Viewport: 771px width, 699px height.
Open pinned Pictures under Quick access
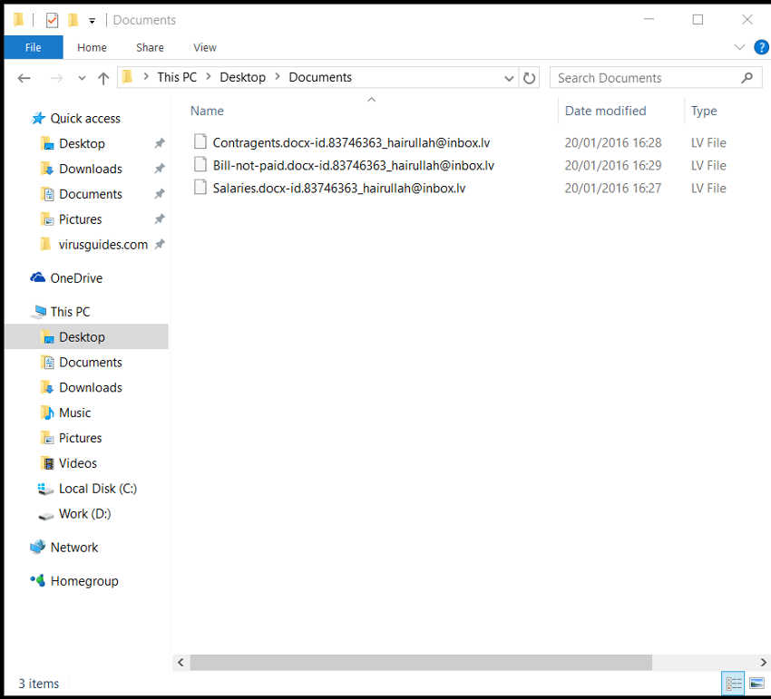[80, 219]
